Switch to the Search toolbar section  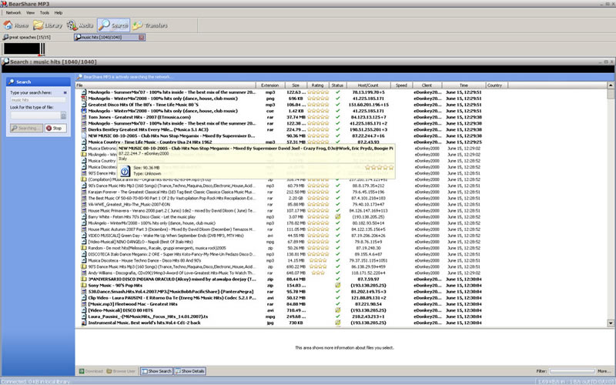113,25
